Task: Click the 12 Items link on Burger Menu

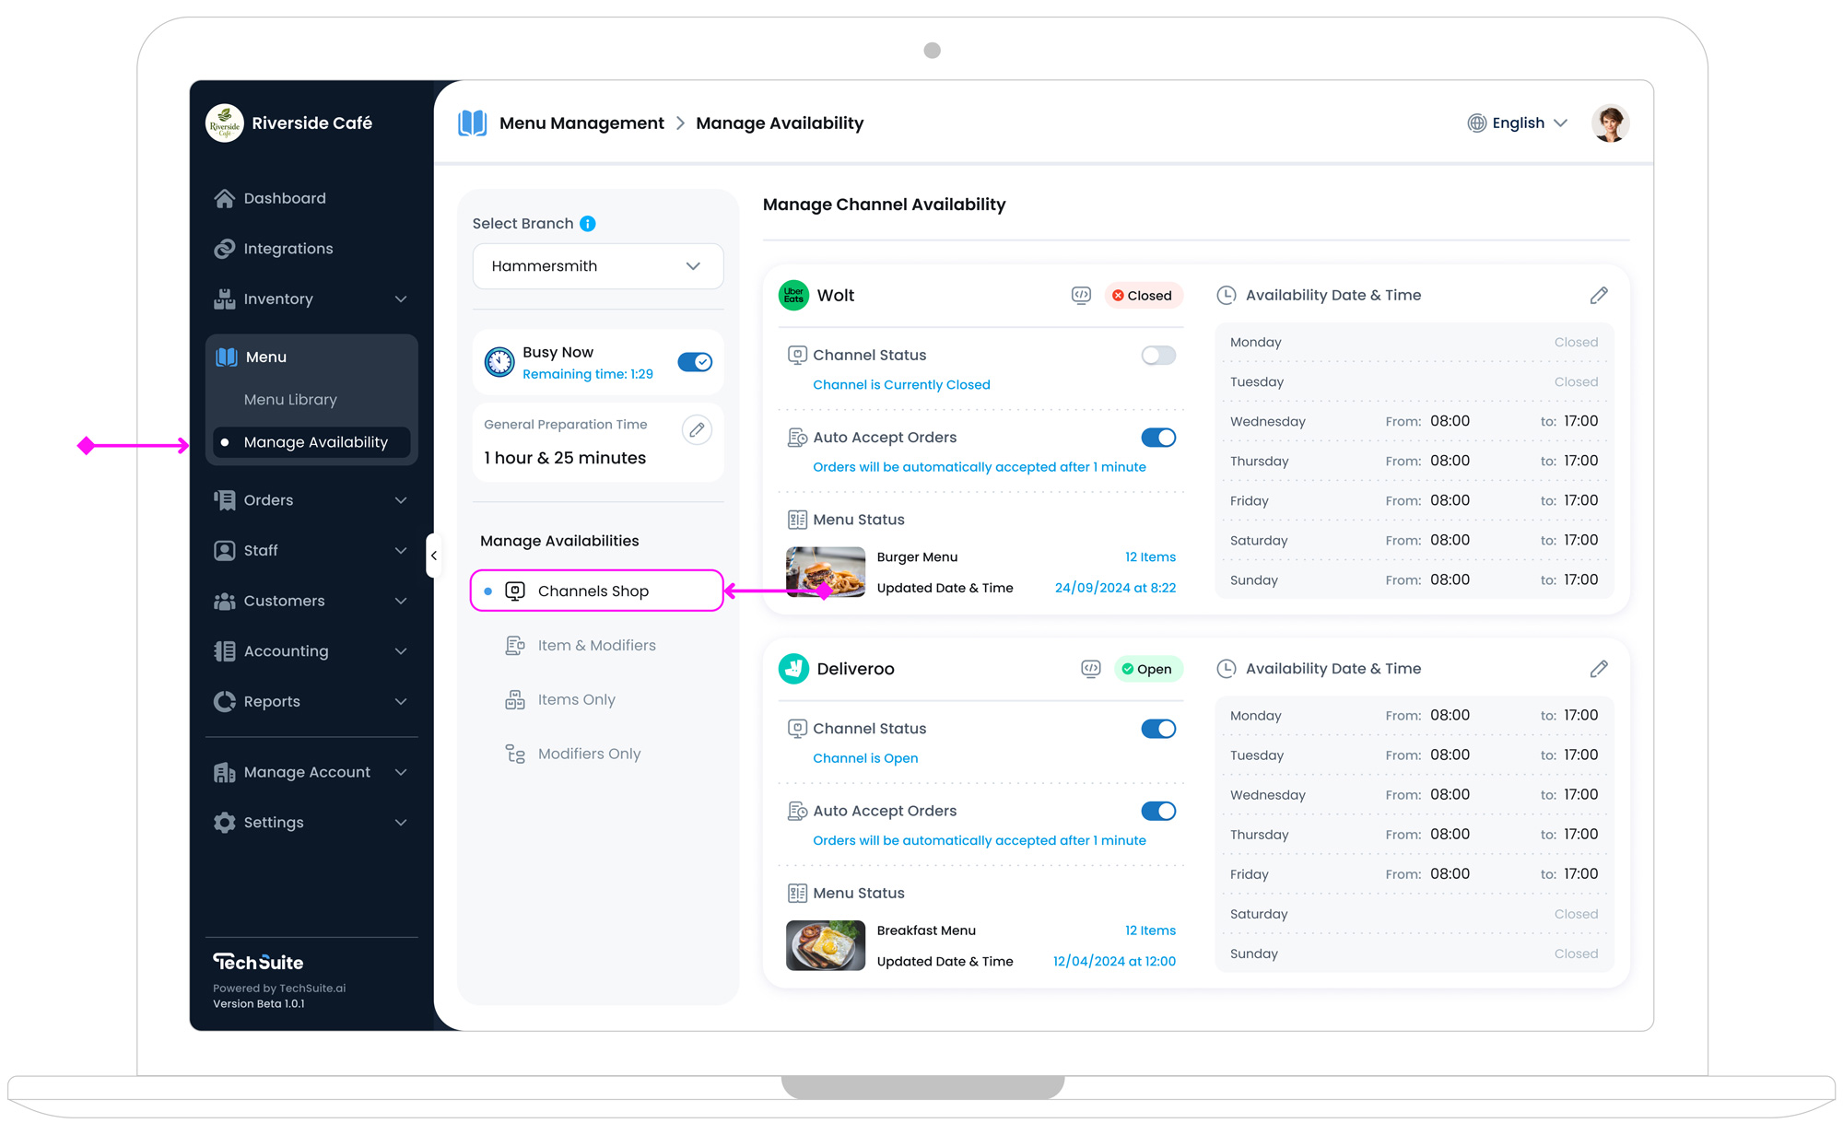Action: point(1150,556)
